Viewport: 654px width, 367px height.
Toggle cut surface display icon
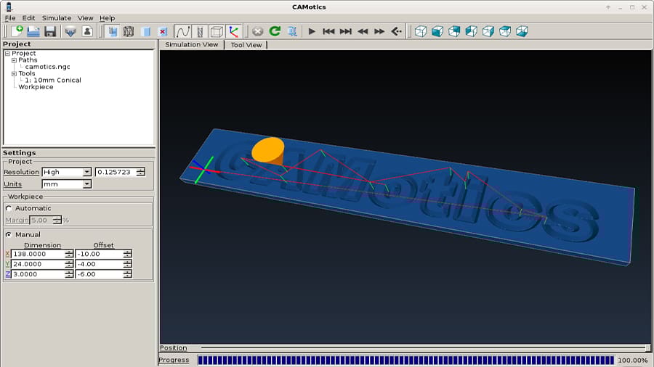[x=112, y=31]
